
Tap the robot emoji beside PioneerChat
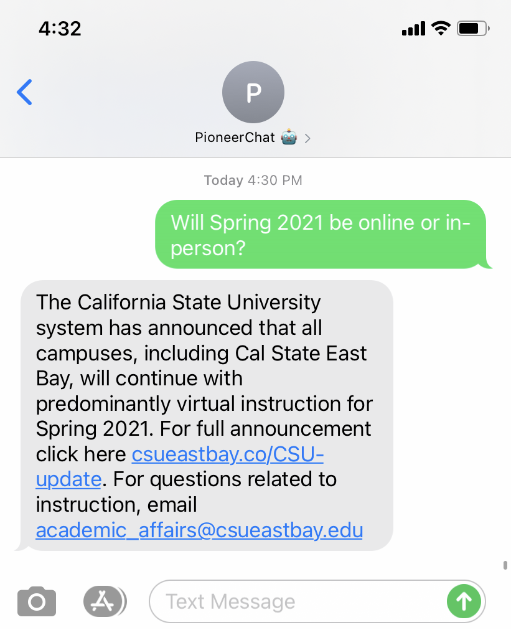289,138
